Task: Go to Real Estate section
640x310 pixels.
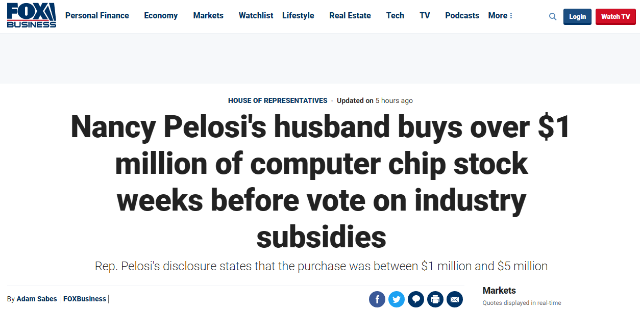Action: click(350, 16)
